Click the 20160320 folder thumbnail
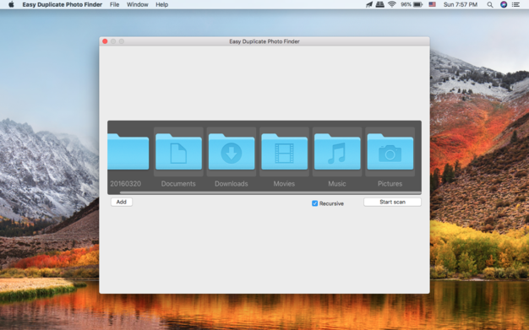This screenshot has height=330, width=529. (x=128, y=152)
